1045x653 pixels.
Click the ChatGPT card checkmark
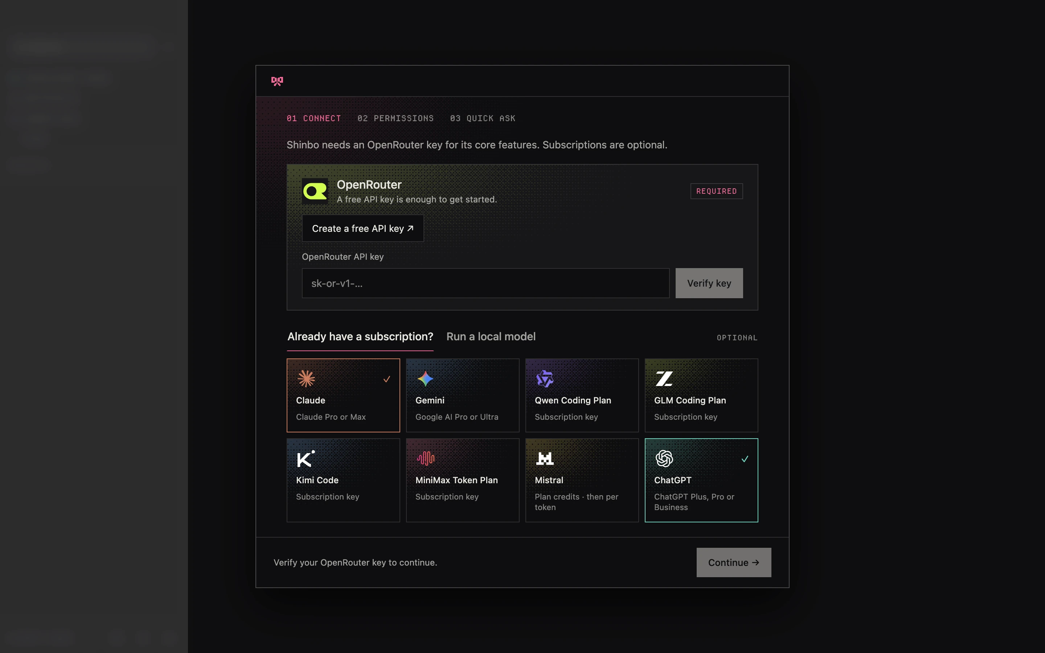pyautogui.click(x=745, y=459)
